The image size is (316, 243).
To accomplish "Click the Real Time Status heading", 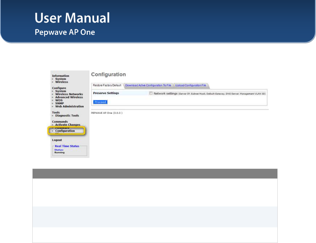I will coord(67,146).
